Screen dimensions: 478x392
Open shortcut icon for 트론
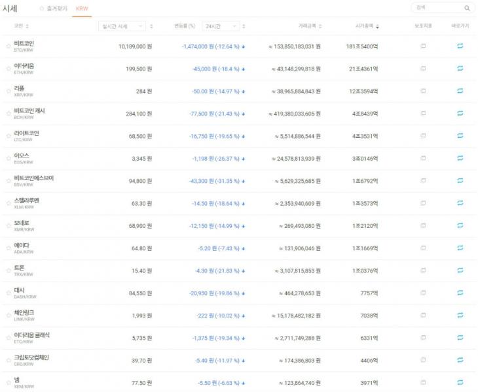point(460,270)
